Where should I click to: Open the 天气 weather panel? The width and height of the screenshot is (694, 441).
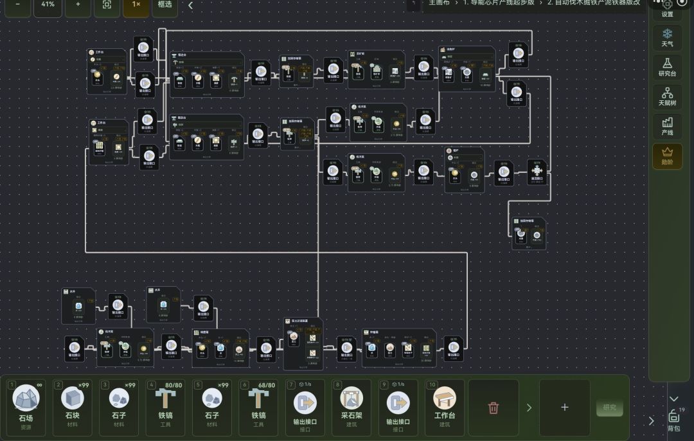(667, 37)
